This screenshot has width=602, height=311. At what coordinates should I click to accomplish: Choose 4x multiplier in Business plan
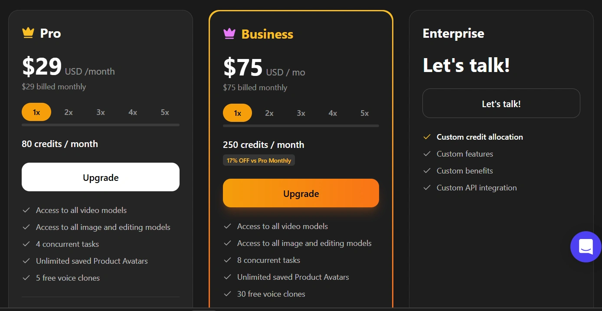333,113
